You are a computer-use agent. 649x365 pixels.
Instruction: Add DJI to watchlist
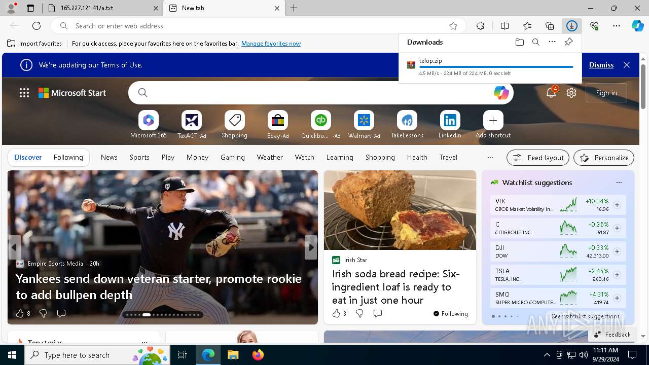tap(617, 251)
